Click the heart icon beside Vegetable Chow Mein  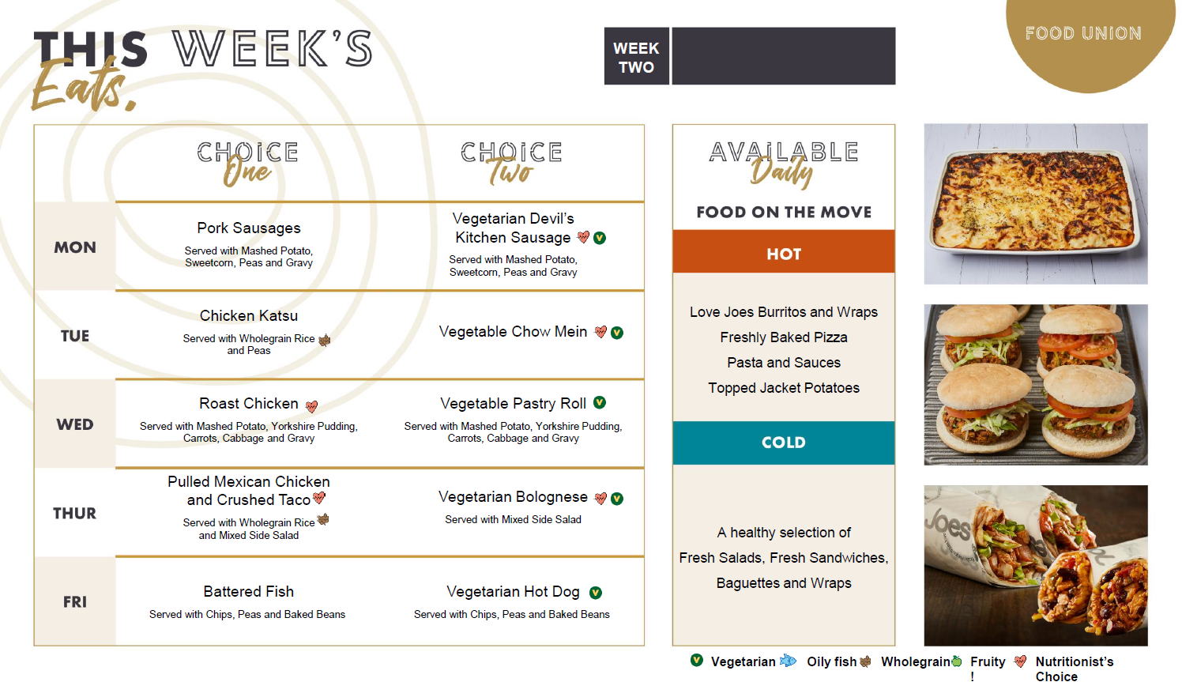point(600,332)
